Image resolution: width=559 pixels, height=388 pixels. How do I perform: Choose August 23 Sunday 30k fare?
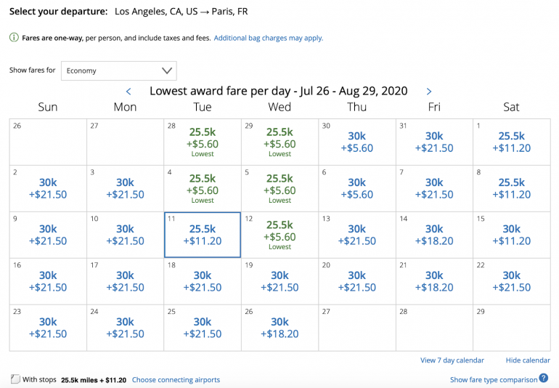point(48,328)
